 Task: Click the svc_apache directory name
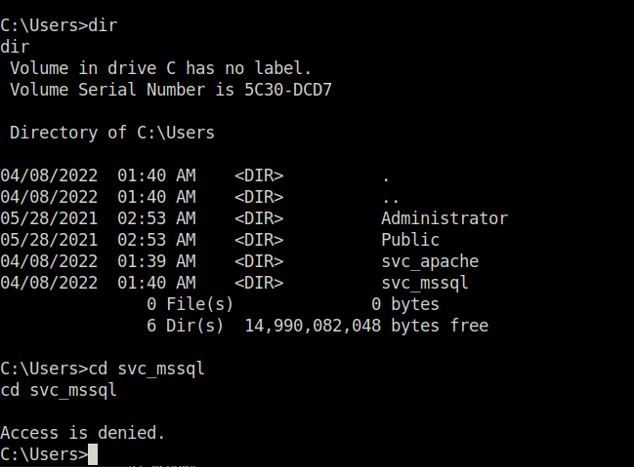pos(430,261)
